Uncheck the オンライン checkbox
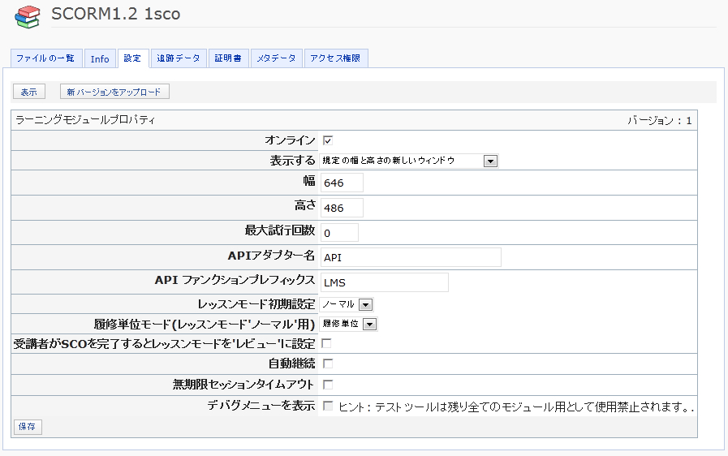 [x=328, y=140]
